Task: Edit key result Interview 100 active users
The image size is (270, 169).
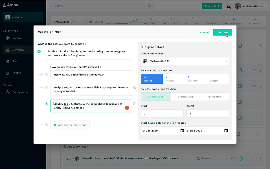Action: point(91,75)
